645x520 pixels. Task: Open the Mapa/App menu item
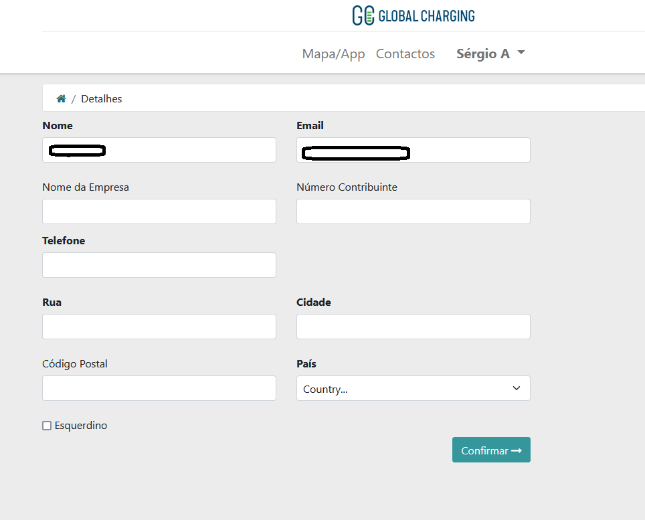333,54
